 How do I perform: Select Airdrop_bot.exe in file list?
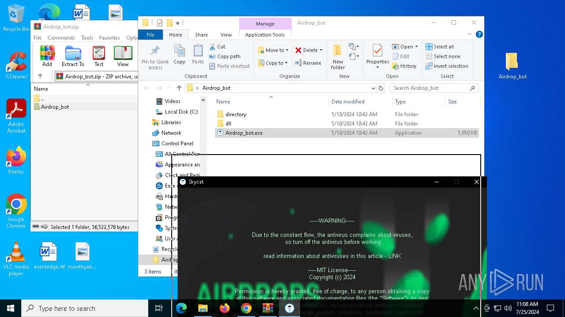click(x=347, y=133)
